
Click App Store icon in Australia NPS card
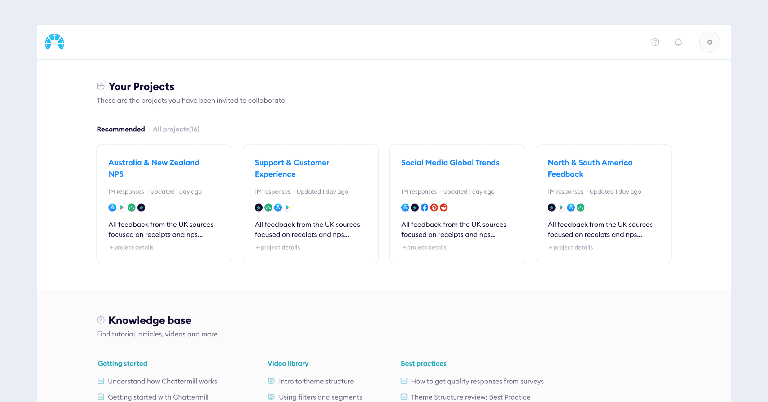coord(112,207)
